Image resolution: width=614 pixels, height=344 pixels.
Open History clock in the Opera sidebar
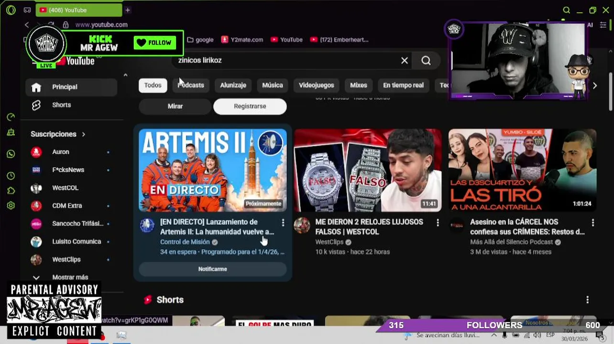point(11,176)
